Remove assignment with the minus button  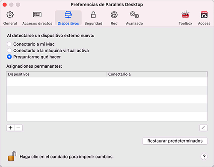[x=18, y=128]
